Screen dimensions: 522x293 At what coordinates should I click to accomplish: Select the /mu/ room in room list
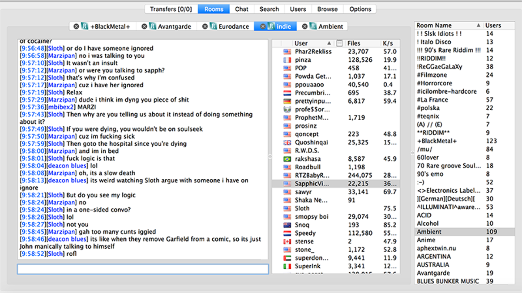465,149
